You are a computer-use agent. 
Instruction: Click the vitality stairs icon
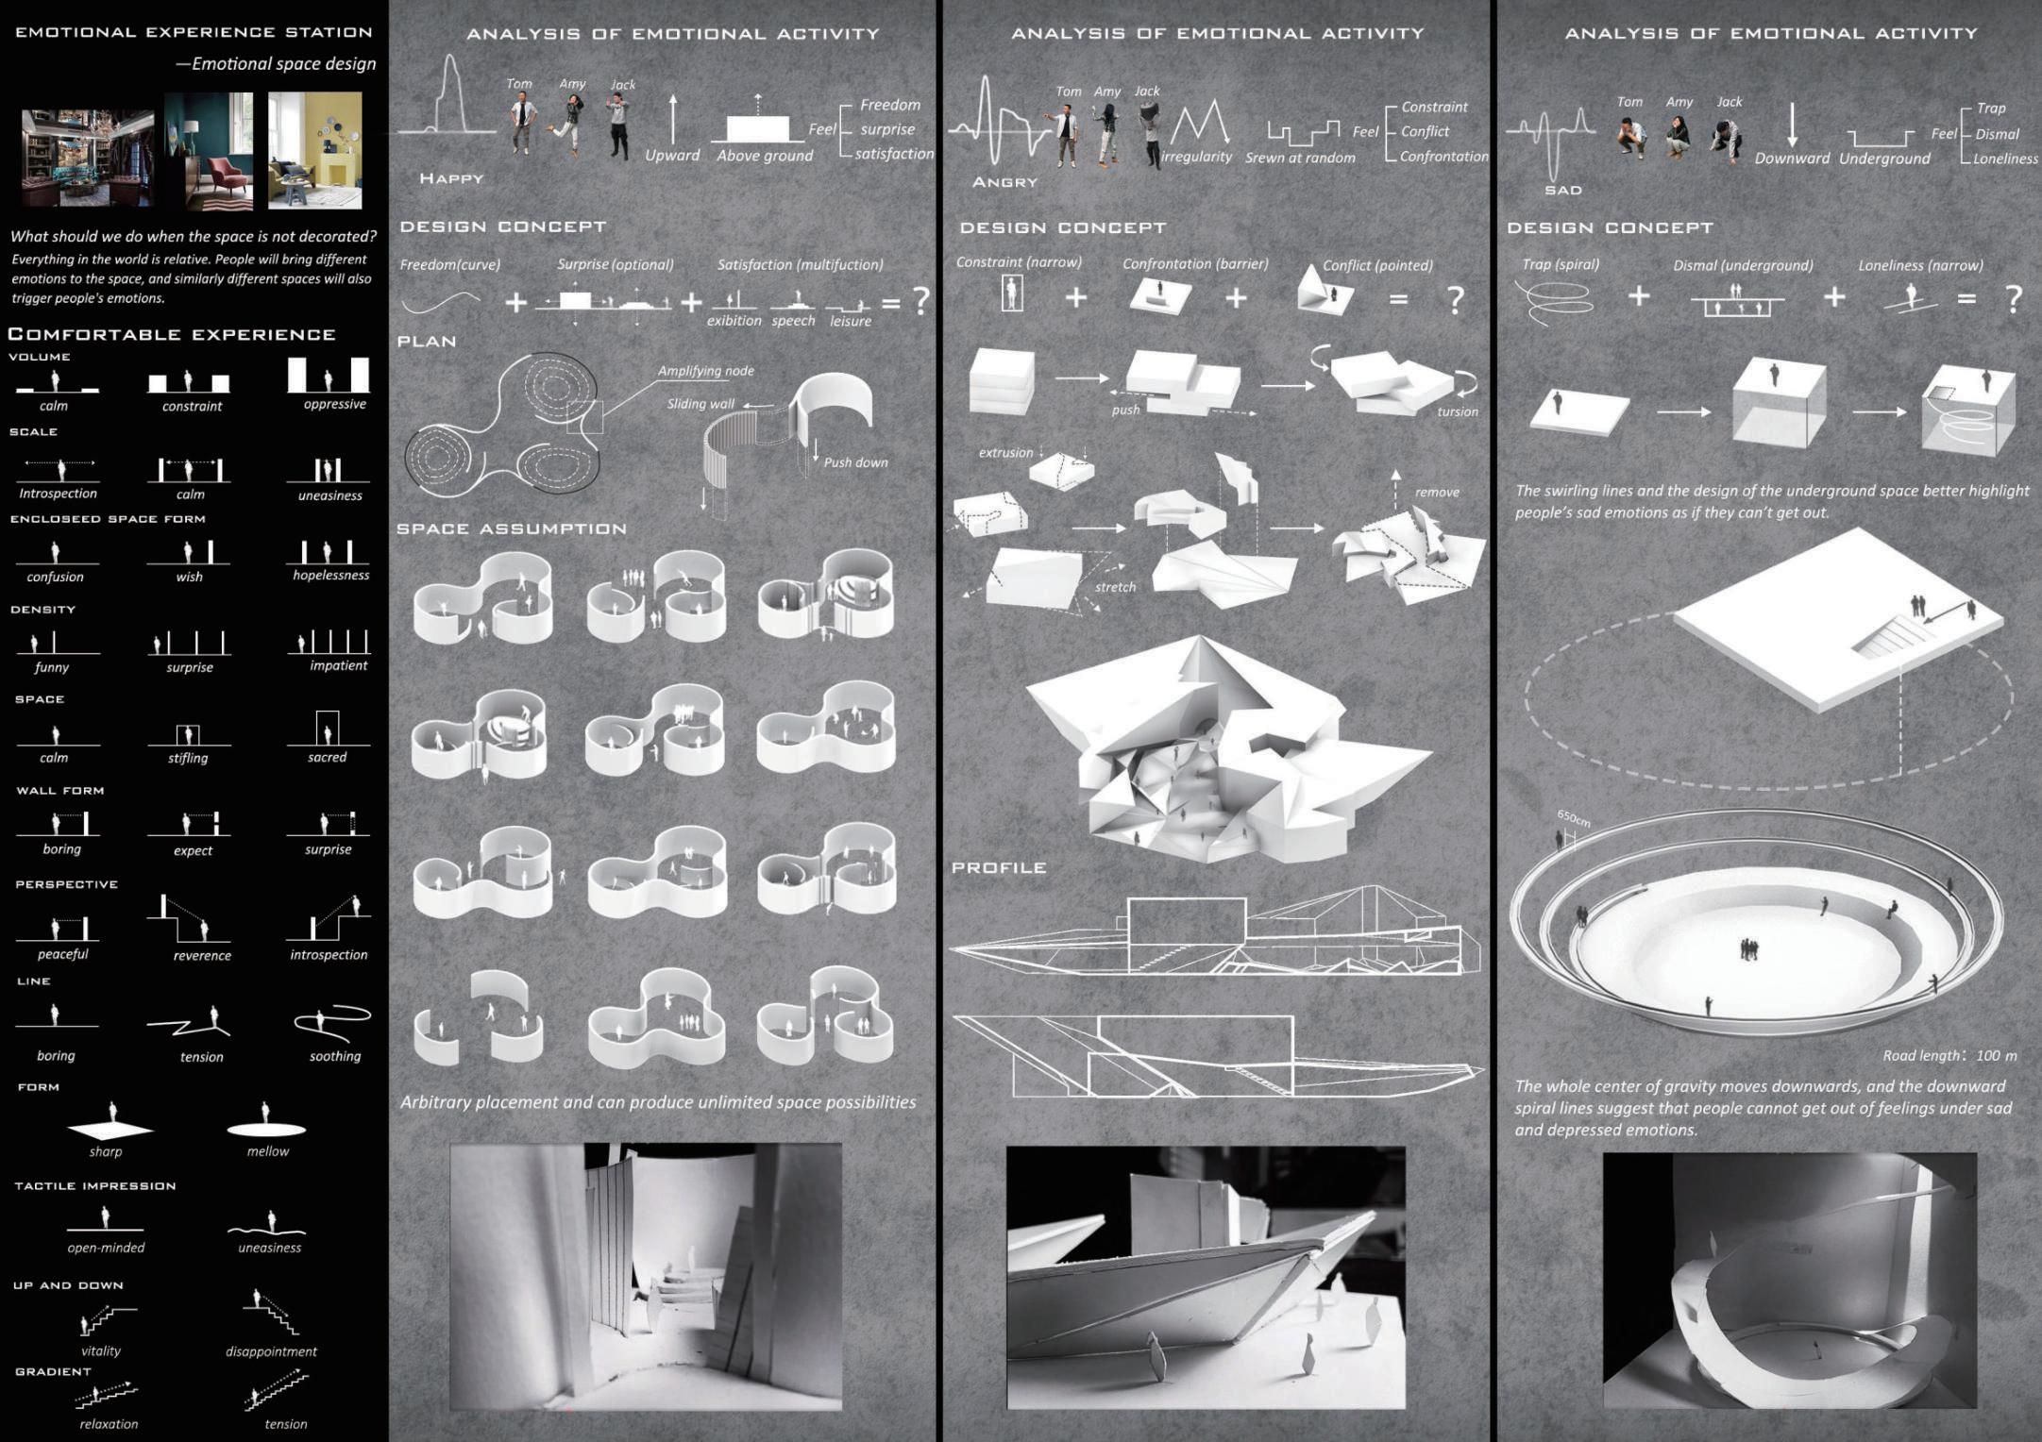[x=106, y=1319]
